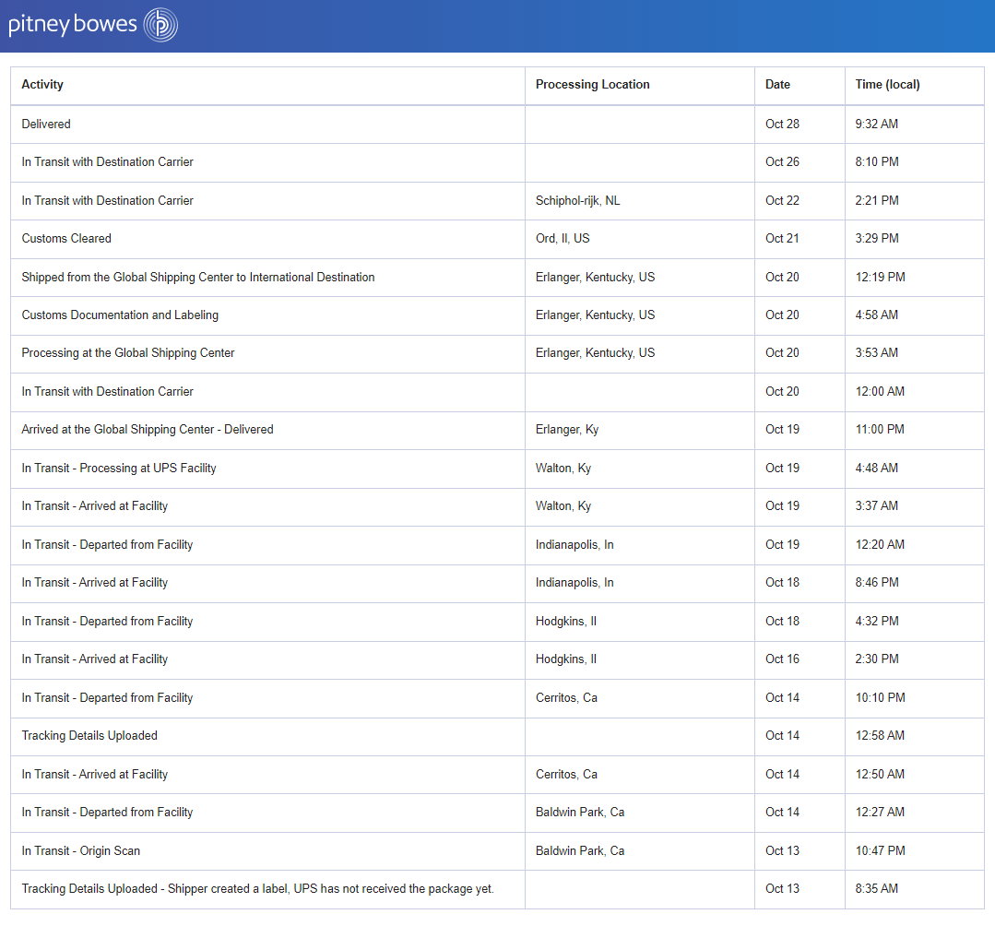Viewport: 995px width, 926px height.
Task: Click the Customs Cleared entry
Action: (x=66, y=238)
